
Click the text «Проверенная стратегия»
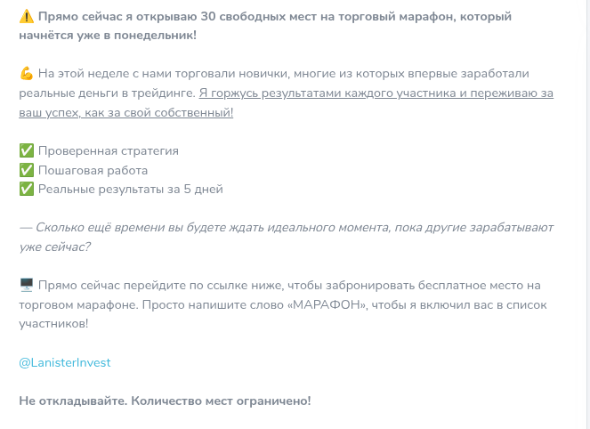coord(108,150)
